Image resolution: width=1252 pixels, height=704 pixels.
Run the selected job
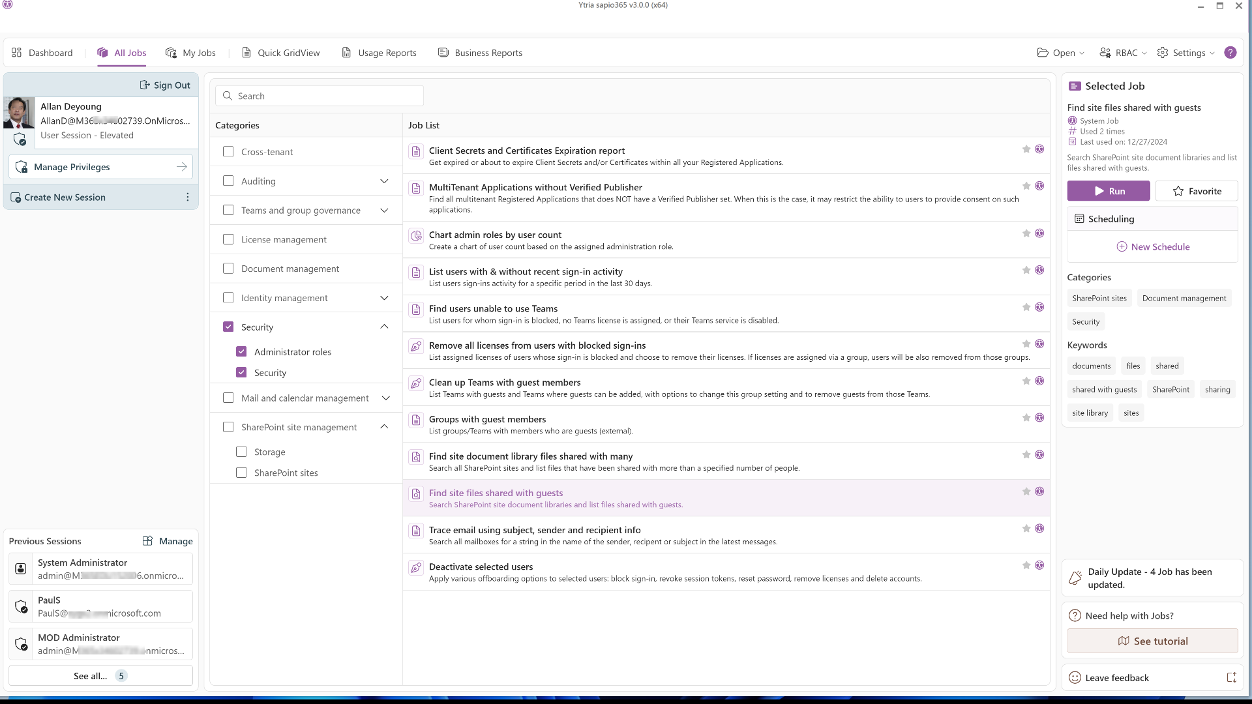click(x=1108, y=191)
